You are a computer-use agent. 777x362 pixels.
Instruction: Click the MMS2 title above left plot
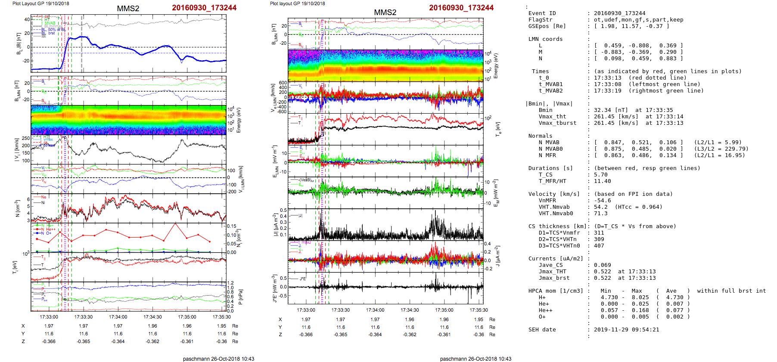[128, 9]
